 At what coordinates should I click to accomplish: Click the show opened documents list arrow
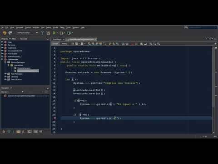coord(212,39)
